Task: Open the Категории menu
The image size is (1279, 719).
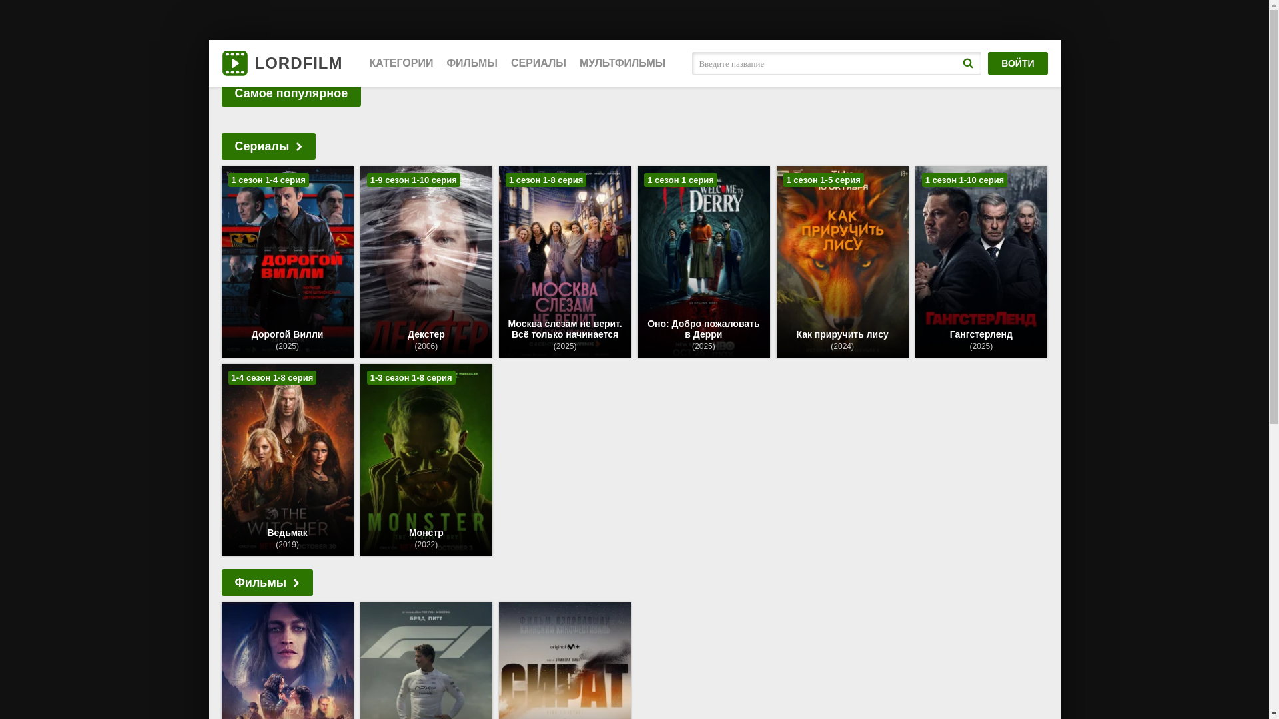Action: point(401,63)
